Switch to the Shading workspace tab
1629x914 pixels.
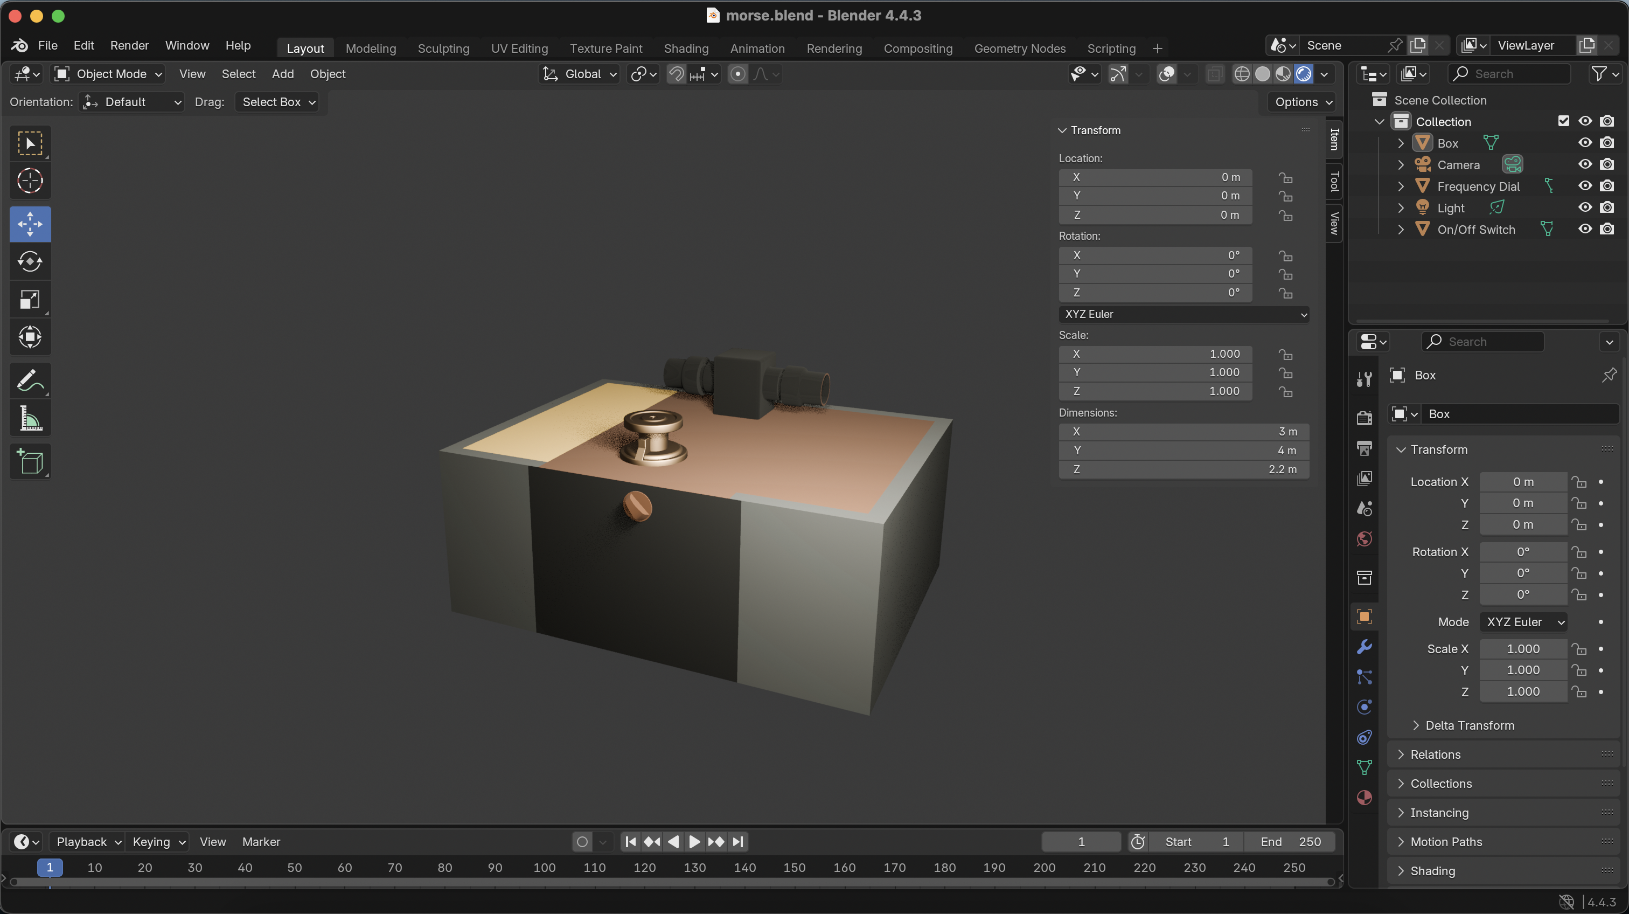(686, 48)
